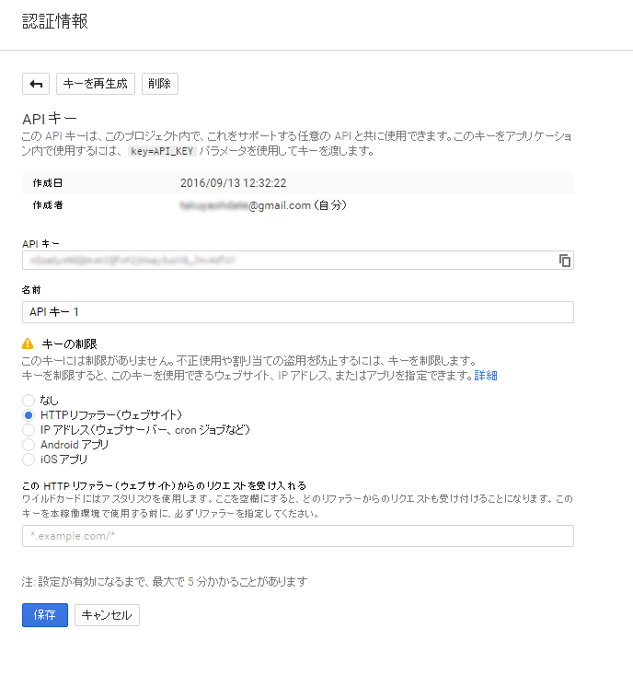633x675 pixels.
Task: Click the yellow warning triangle icon
Action: point(28,343)
